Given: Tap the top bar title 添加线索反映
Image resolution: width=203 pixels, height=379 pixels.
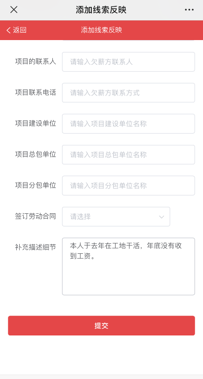Looking at the screenshot, I should click(x=101, y=10).
